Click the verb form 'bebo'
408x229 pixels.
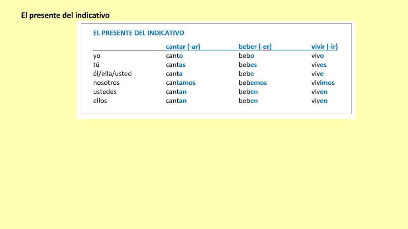(x=246, y=56)
